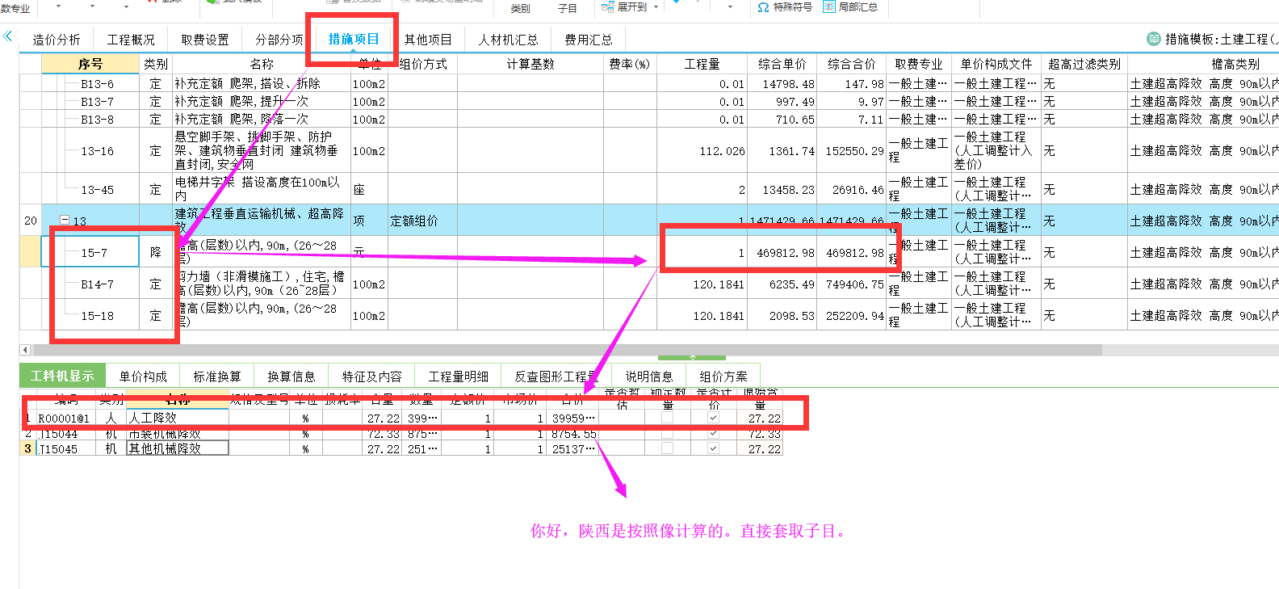The height and width of the screenshot is (589, 1279).
Task: Open the 特征及内容 bottom tab
Action: click(x=371, y=377)
